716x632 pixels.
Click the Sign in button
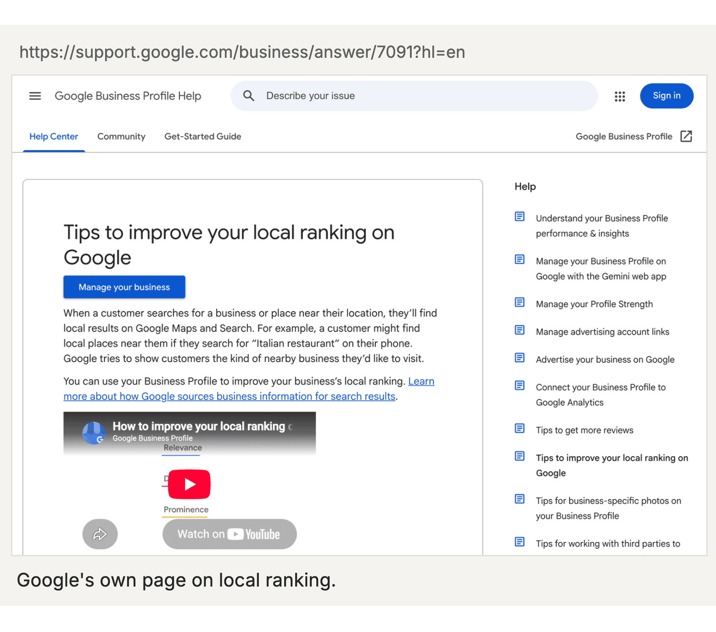point(666,96)
